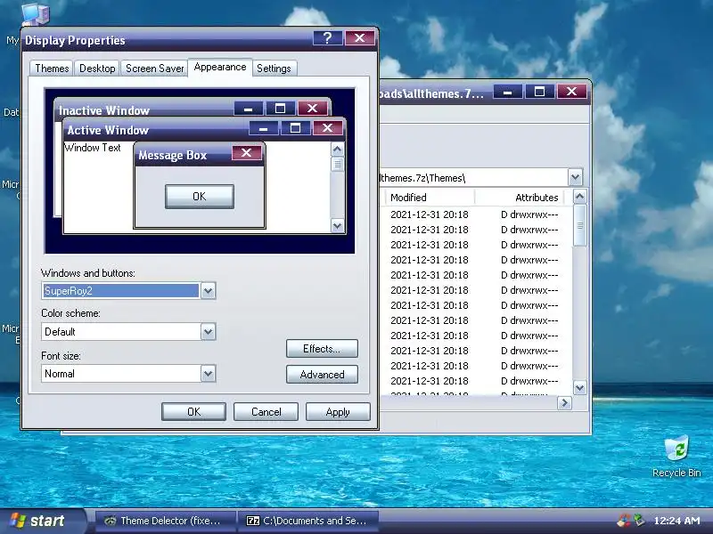Viewport: 713px width, 534px height.
Task: Sort by the Modified column header
Action: [x=430, y=198]
